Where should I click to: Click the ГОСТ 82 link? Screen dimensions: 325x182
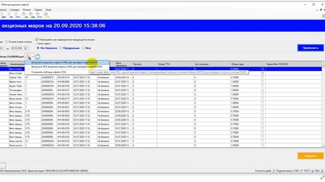pyautogui.click(x=313, y=171)
